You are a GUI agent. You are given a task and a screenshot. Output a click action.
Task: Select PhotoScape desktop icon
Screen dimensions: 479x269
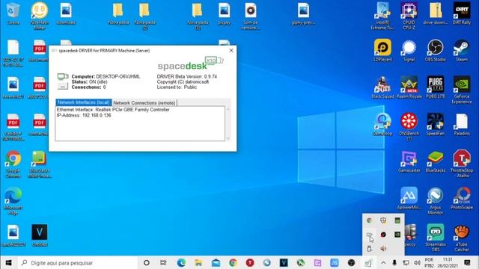(x=462, y=199)
